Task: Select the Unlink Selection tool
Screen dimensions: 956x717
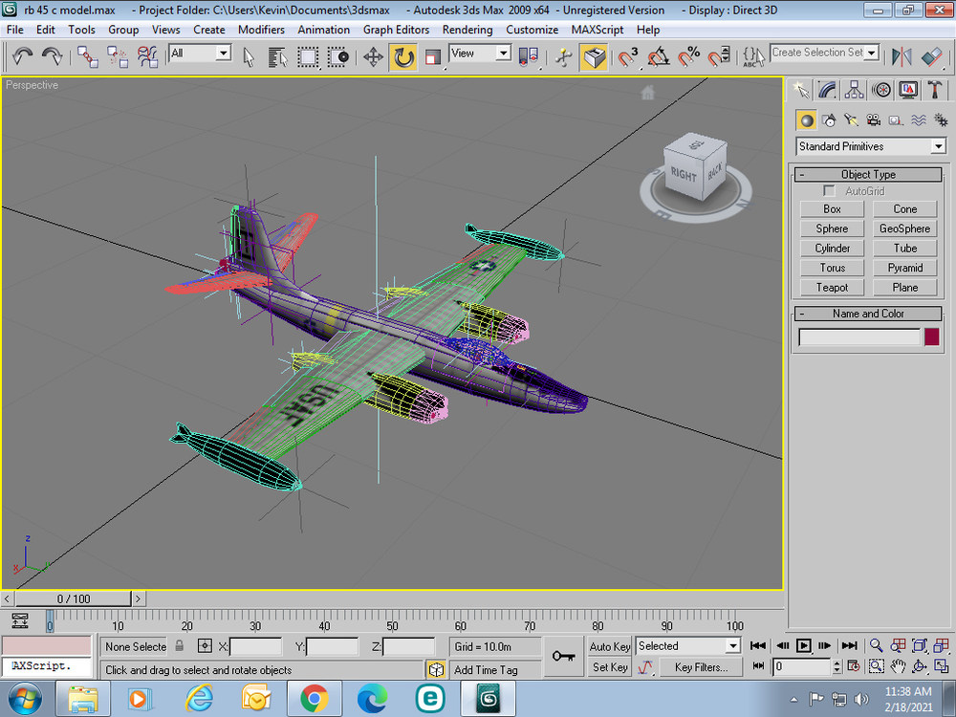Action: point(118,56)
